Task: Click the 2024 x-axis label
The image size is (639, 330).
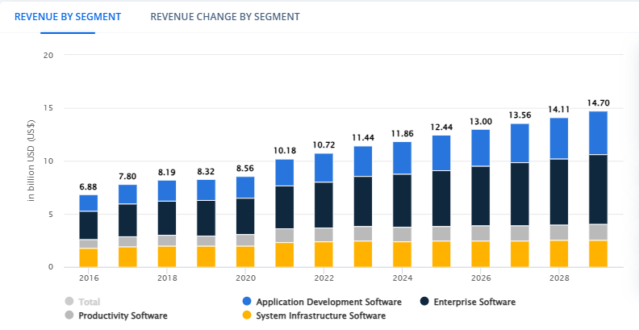Action: (403, 278)
